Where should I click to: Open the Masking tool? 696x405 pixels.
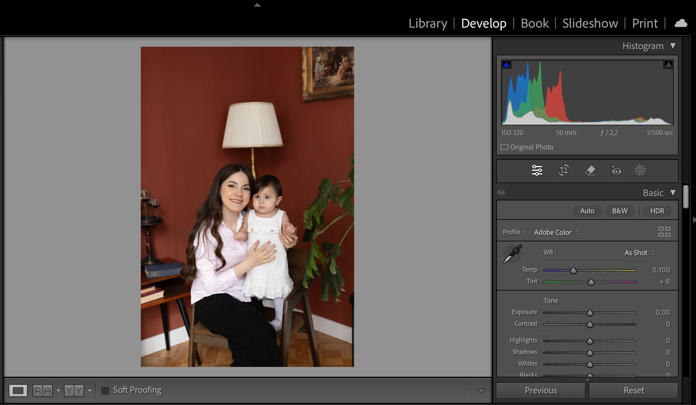tap(640, 170)
